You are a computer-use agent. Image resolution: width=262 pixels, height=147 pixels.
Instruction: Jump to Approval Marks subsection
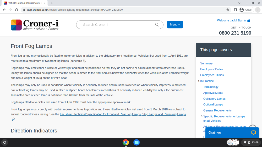pyautogui.click(x=213, y=93)
